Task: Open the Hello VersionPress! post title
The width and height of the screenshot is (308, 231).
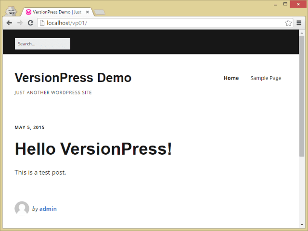Action: [93, 149]
